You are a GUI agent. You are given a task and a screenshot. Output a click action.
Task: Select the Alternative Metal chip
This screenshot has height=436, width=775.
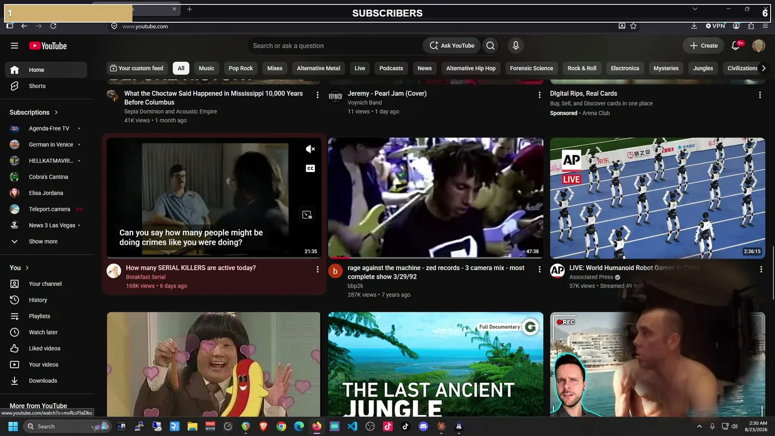[318, 68]
